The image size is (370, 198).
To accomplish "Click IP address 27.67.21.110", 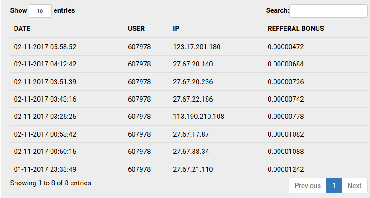I will 193,169.
